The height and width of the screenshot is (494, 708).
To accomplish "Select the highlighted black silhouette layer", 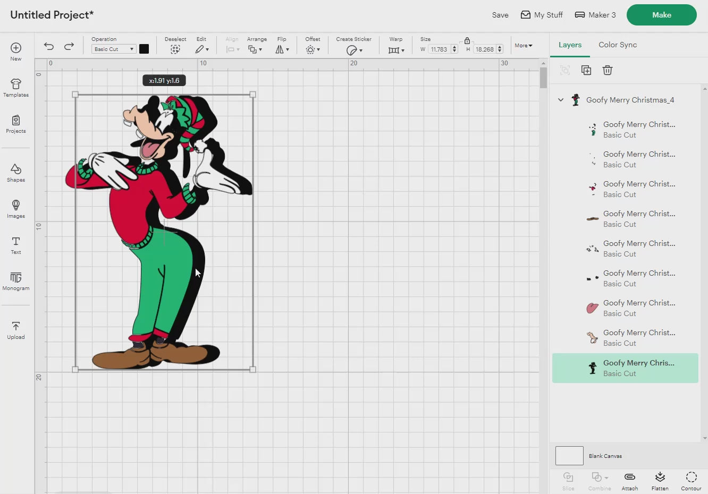I will tap(625, 368).
